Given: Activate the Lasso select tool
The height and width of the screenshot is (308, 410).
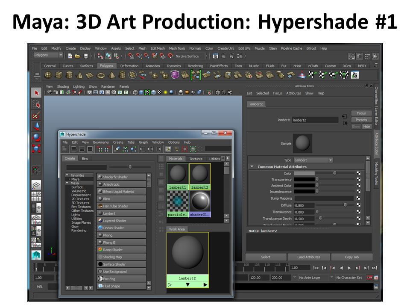Looking at the screenshot, I should (x=36, y=104).
